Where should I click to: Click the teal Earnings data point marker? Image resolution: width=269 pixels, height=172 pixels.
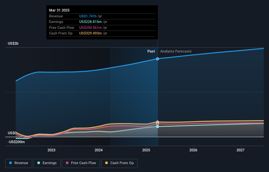(158, 127)
